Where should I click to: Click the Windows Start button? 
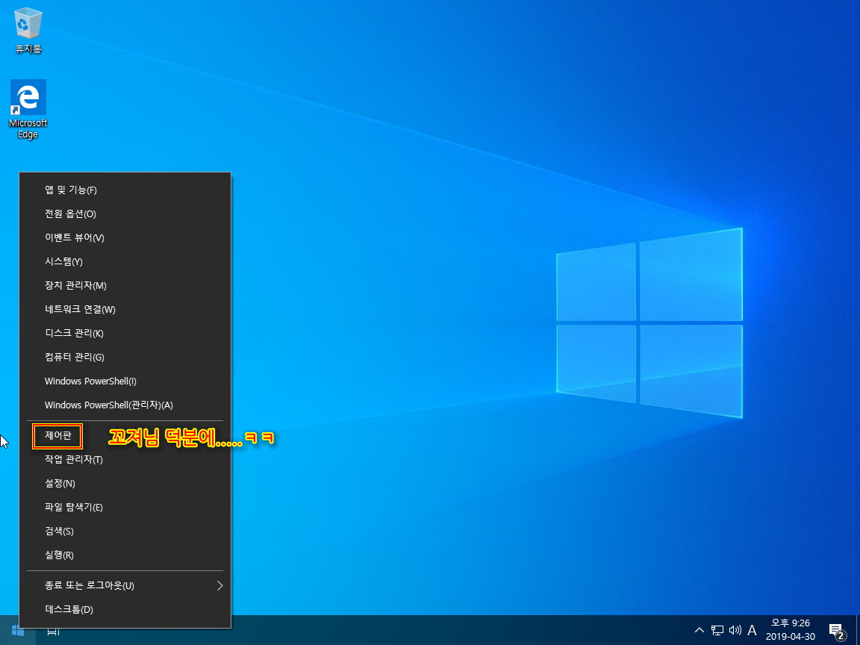pos(18,632)
